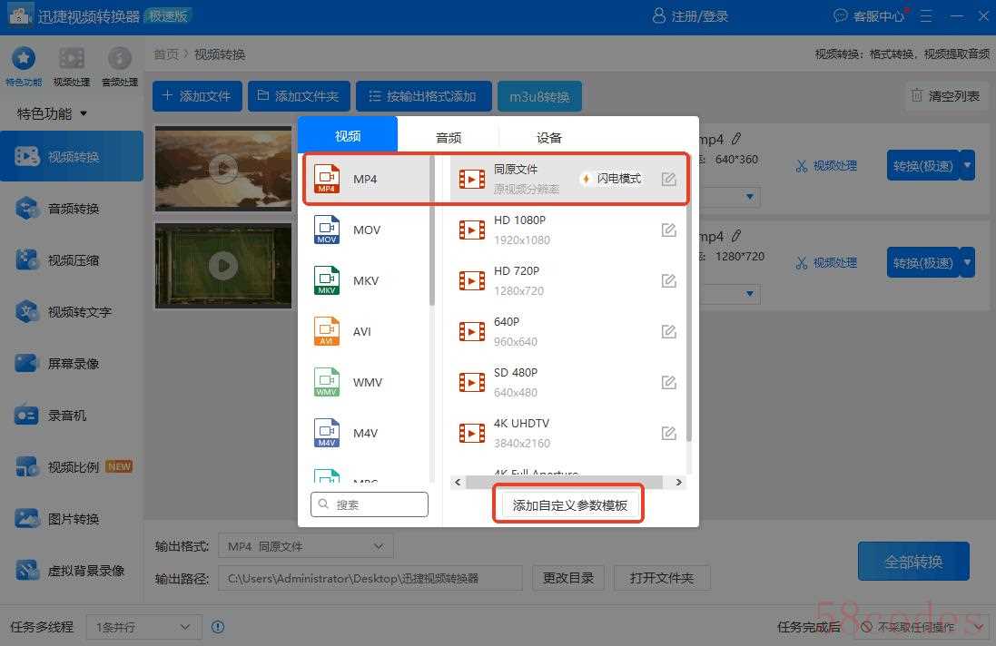Click the info icon beside 任务多线程

pos(218,627)
